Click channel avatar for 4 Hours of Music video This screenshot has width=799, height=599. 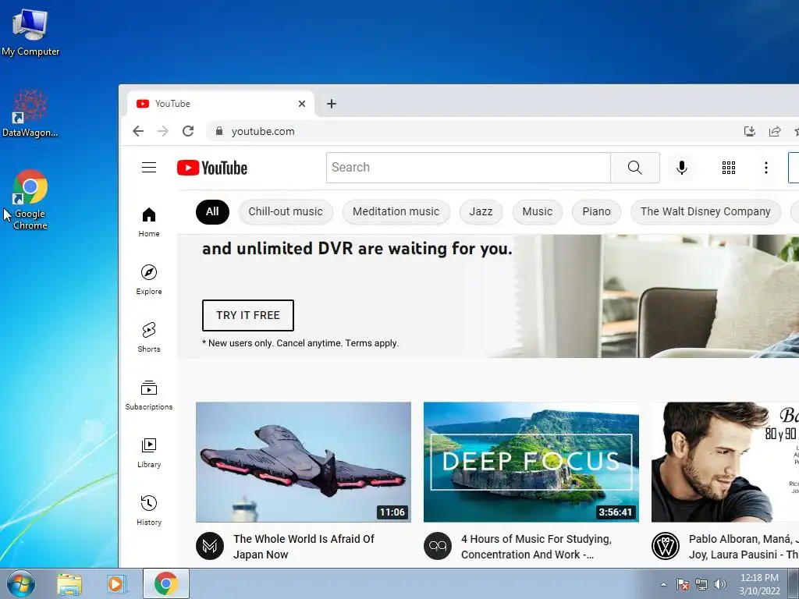(x=438, y=546)
